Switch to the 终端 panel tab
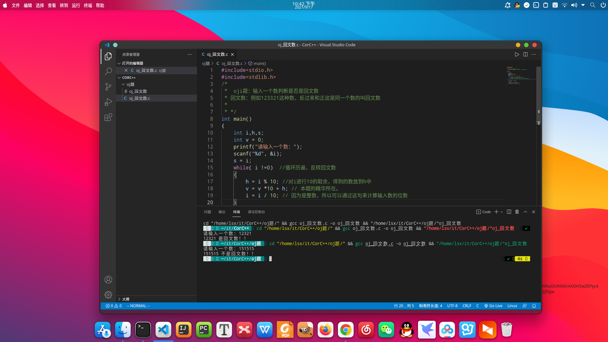This screenshot has width=608, height=342. point(237,212)
